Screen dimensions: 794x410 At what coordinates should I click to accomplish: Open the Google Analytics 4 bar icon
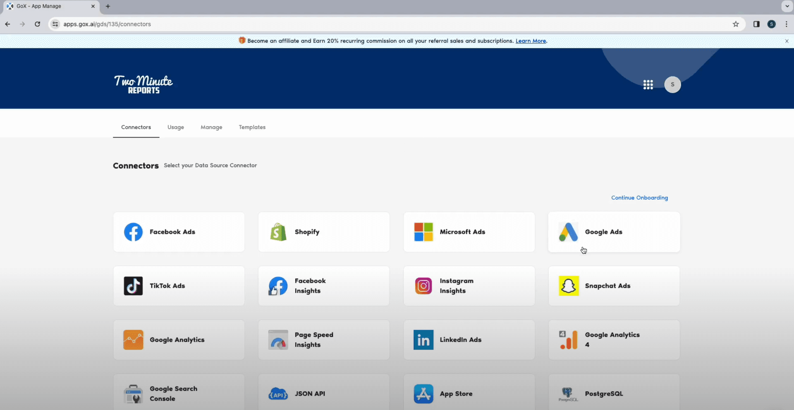[568, 340]
